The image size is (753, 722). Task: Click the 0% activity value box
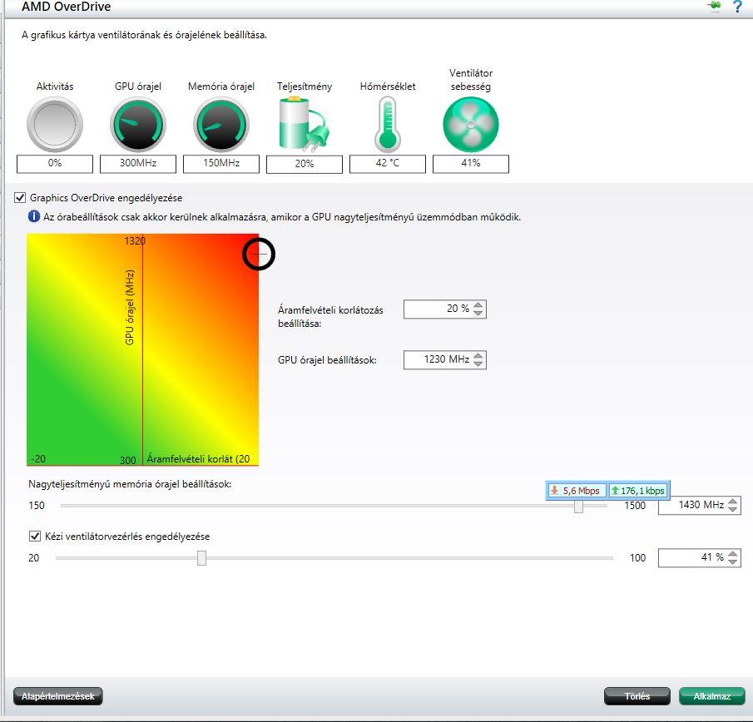[55, 163]
